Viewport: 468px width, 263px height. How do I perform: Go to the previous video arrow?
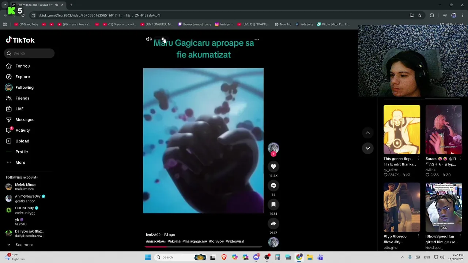click(367, 133)
